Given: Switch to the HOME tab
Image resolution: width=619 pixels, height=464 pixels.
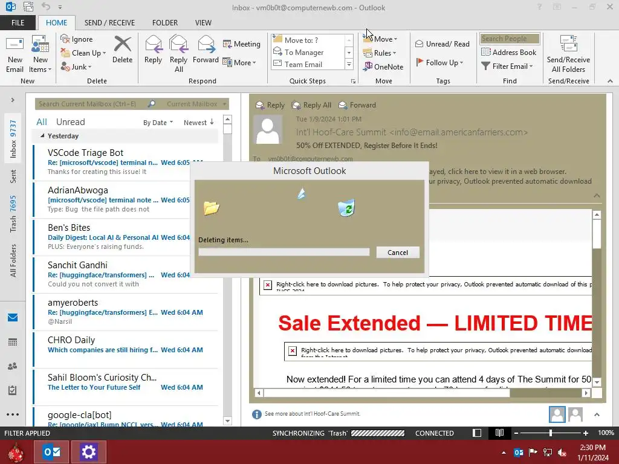Looking at the screenshot, I should (x=56, y=22).
